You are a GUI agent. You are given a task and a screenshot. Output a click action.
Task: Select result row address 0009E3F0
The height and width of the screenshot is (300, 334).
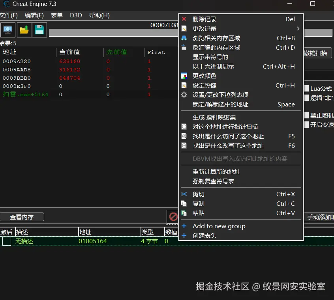pyautogui.click(x=17, y=86)
